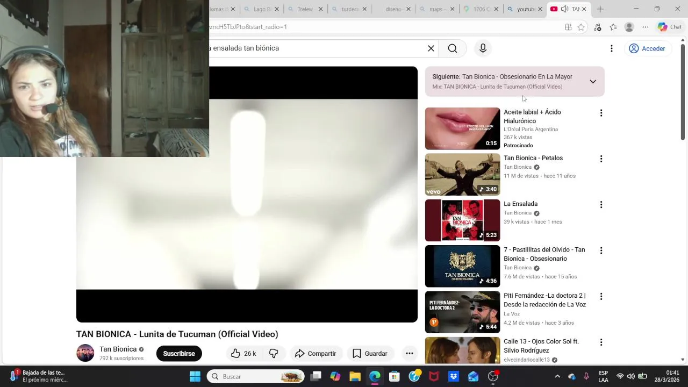Viewport: 688px width, 387px height.
Task: Click title 'La Ensalada'
Action: click(520, 204)
